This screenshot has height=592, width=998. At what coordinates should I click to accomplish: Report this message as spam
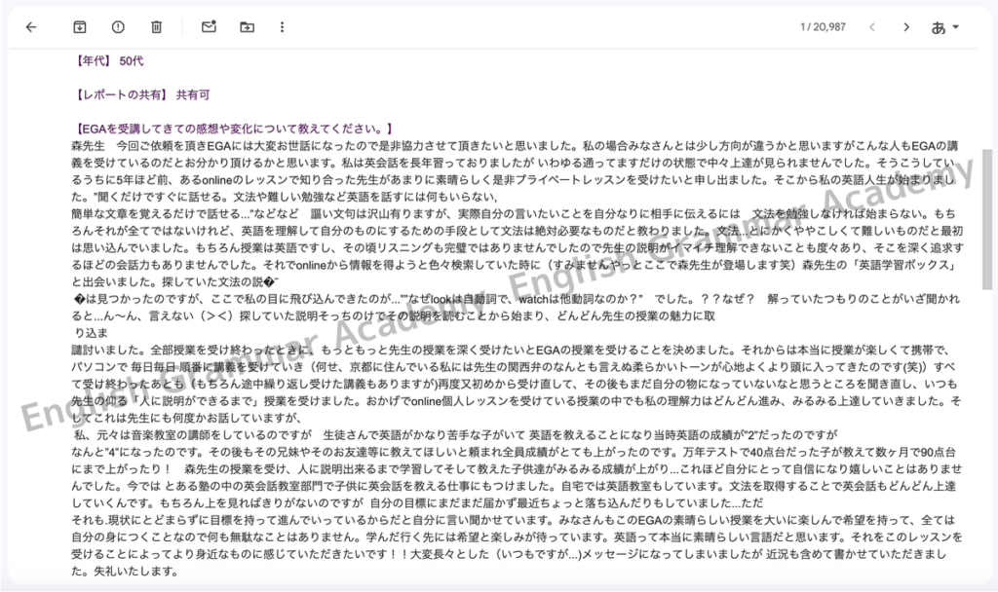point(118,27)
